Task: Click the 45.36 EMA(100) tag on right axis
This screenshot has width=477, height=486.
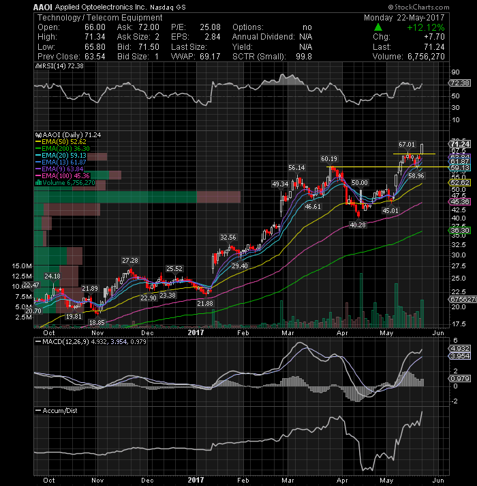Action: click(460, 202)
